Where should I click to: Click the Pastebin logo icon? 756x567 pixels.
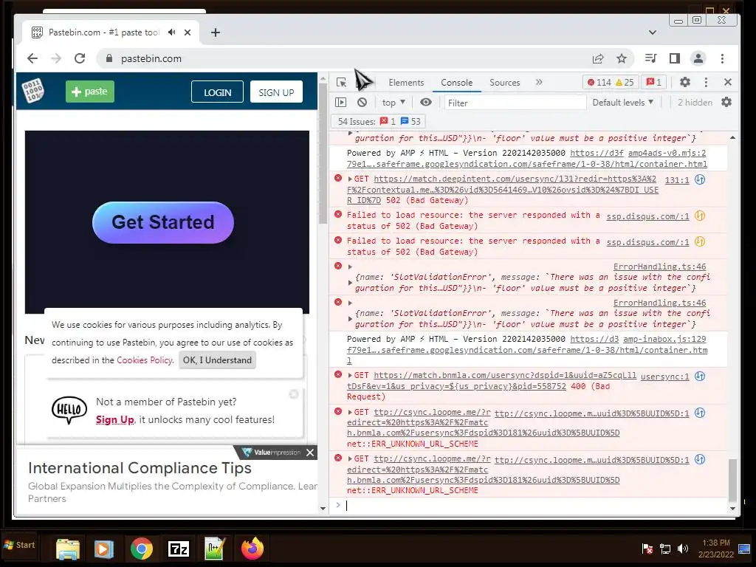[32, 91]
